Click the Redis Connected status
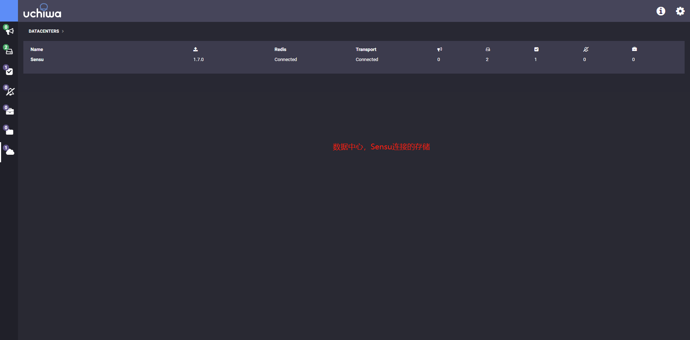The width and height of the screenshot is (690, 340). (286, 60)
